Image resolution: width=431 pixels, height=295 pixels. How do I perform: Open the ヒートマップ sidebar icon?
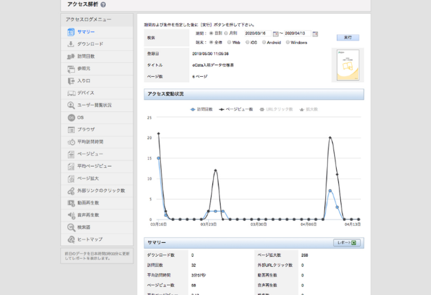tap(71, 239)
